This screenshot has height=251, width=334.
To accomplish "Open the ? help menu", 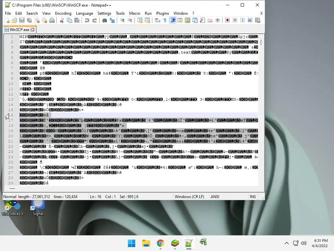I will 193,13.
